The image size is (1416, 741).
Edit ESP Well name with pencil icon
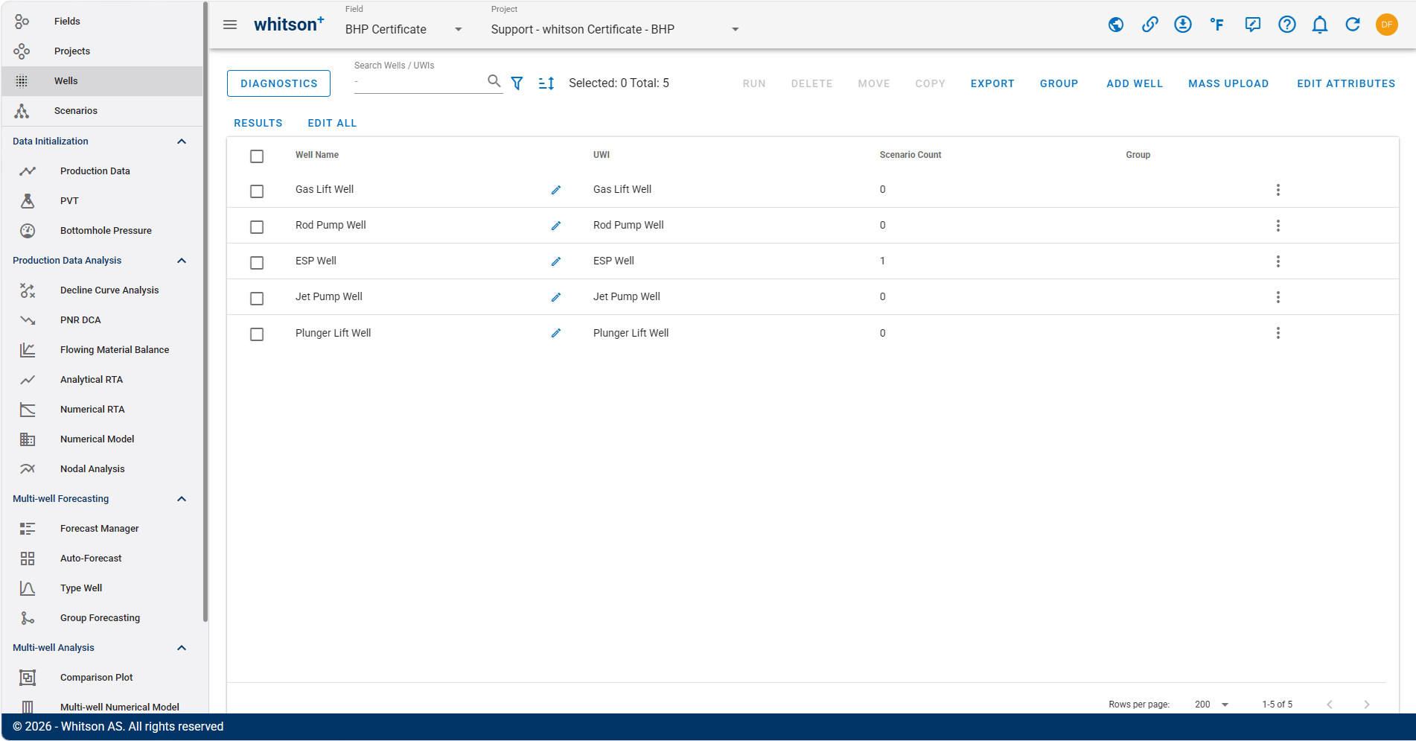pos(555,261)
